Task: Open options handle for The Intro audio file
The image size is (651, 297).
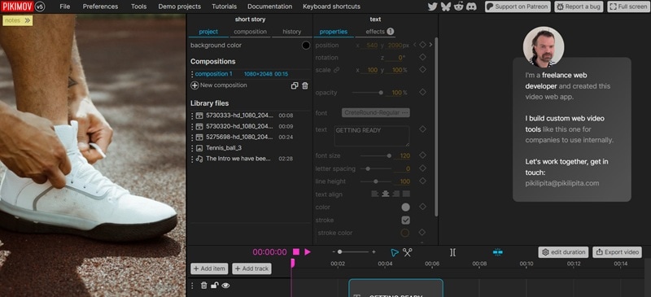Action: pos(192,159)
